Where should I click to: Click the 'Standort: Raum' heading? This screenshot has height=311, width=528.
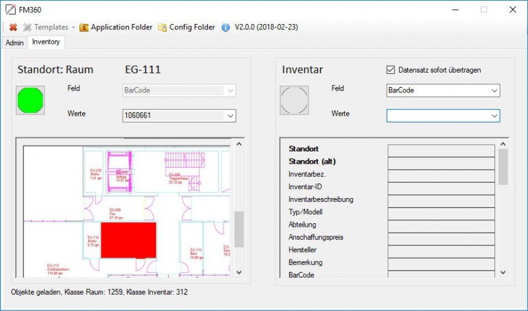56,70
